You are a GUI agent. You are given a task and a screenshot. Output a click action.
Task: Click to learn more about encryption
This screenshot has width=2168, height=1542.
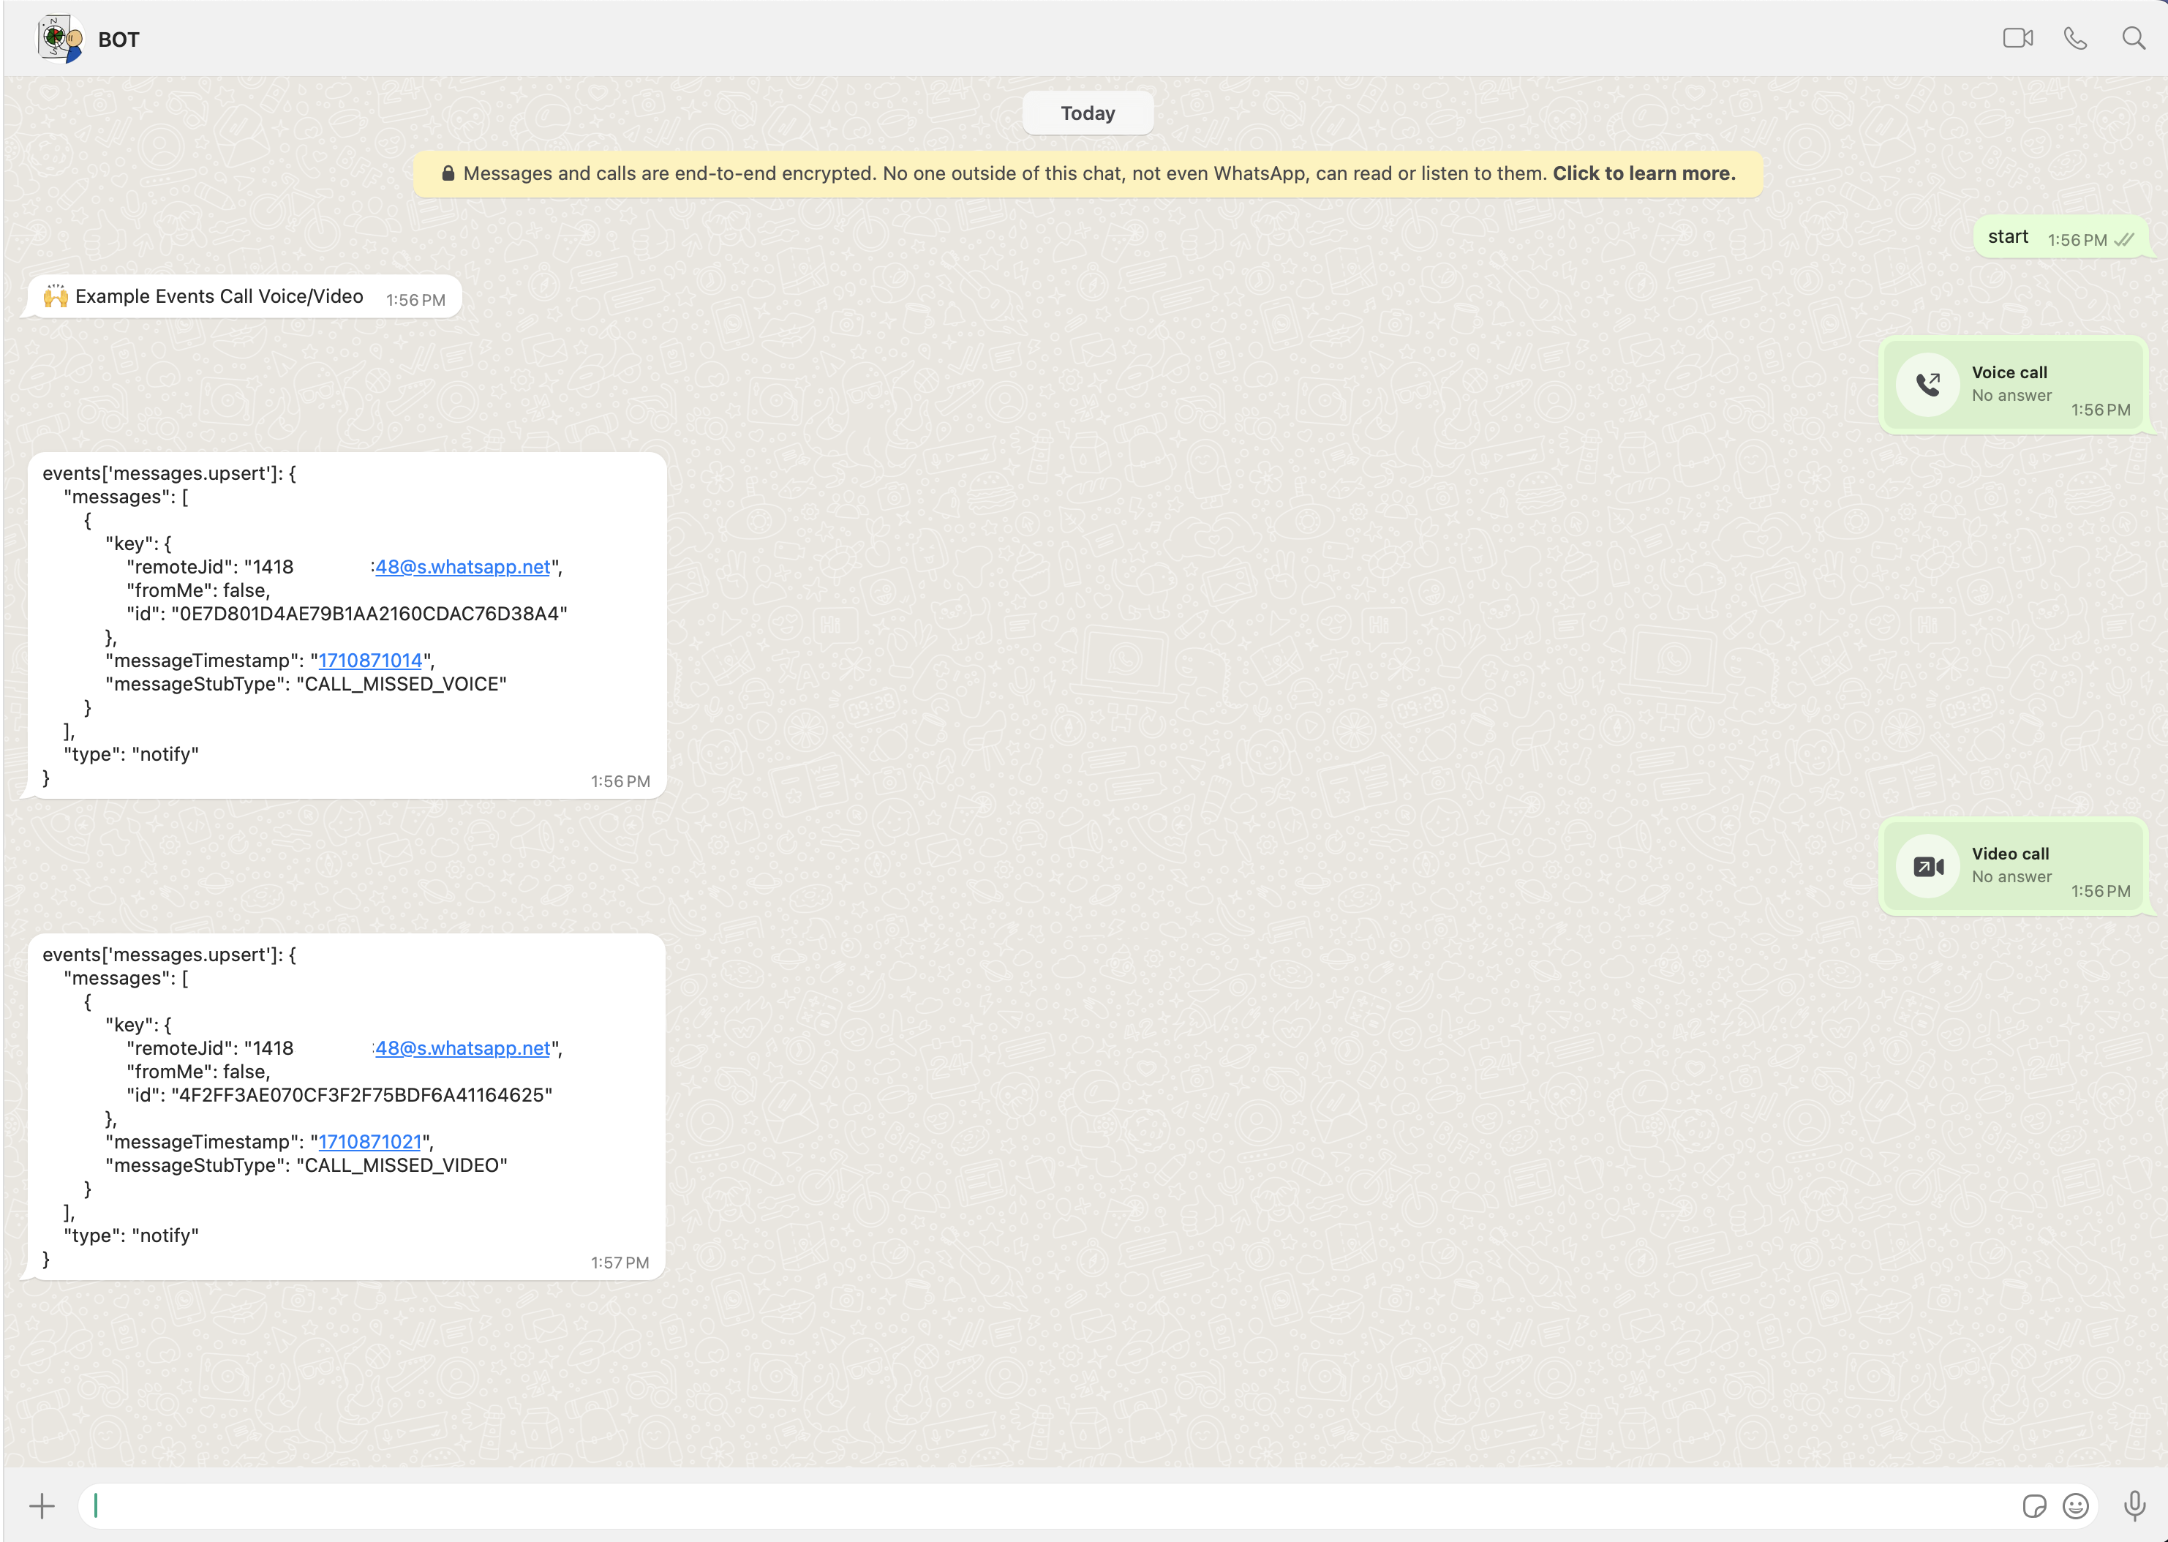click(x=1643, y=174)
